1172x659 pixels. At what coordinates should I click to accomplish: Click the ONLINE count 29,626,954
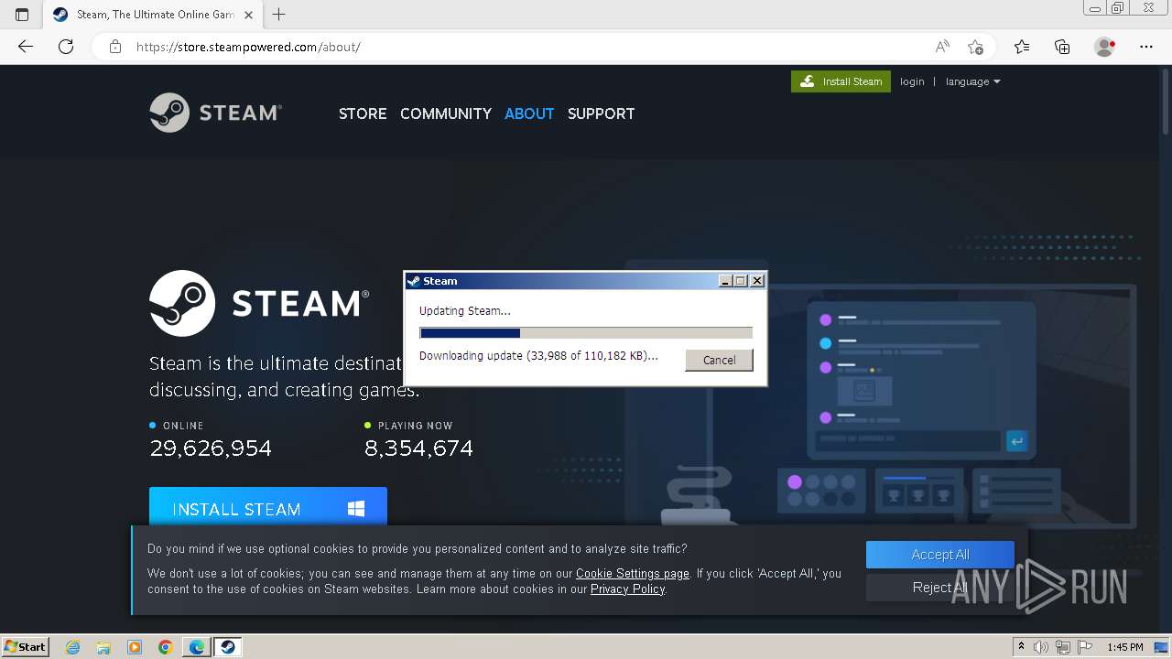(x=211, y=448)
